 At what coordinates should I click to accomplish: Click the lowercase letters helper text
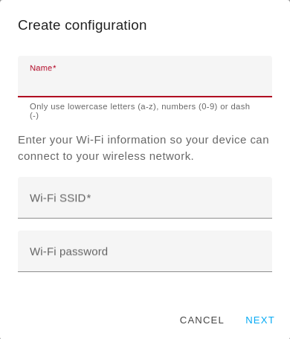[x=140, y=111]
